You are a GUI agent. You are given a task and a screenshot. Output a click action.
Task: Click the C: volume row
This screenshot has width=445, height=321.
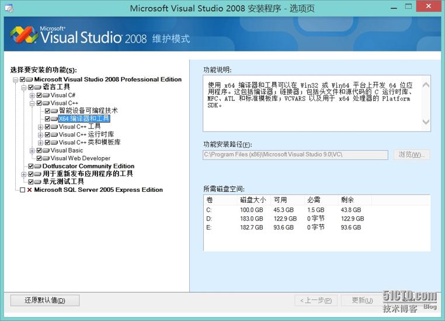pyautogui.click(x=317, y=210)
